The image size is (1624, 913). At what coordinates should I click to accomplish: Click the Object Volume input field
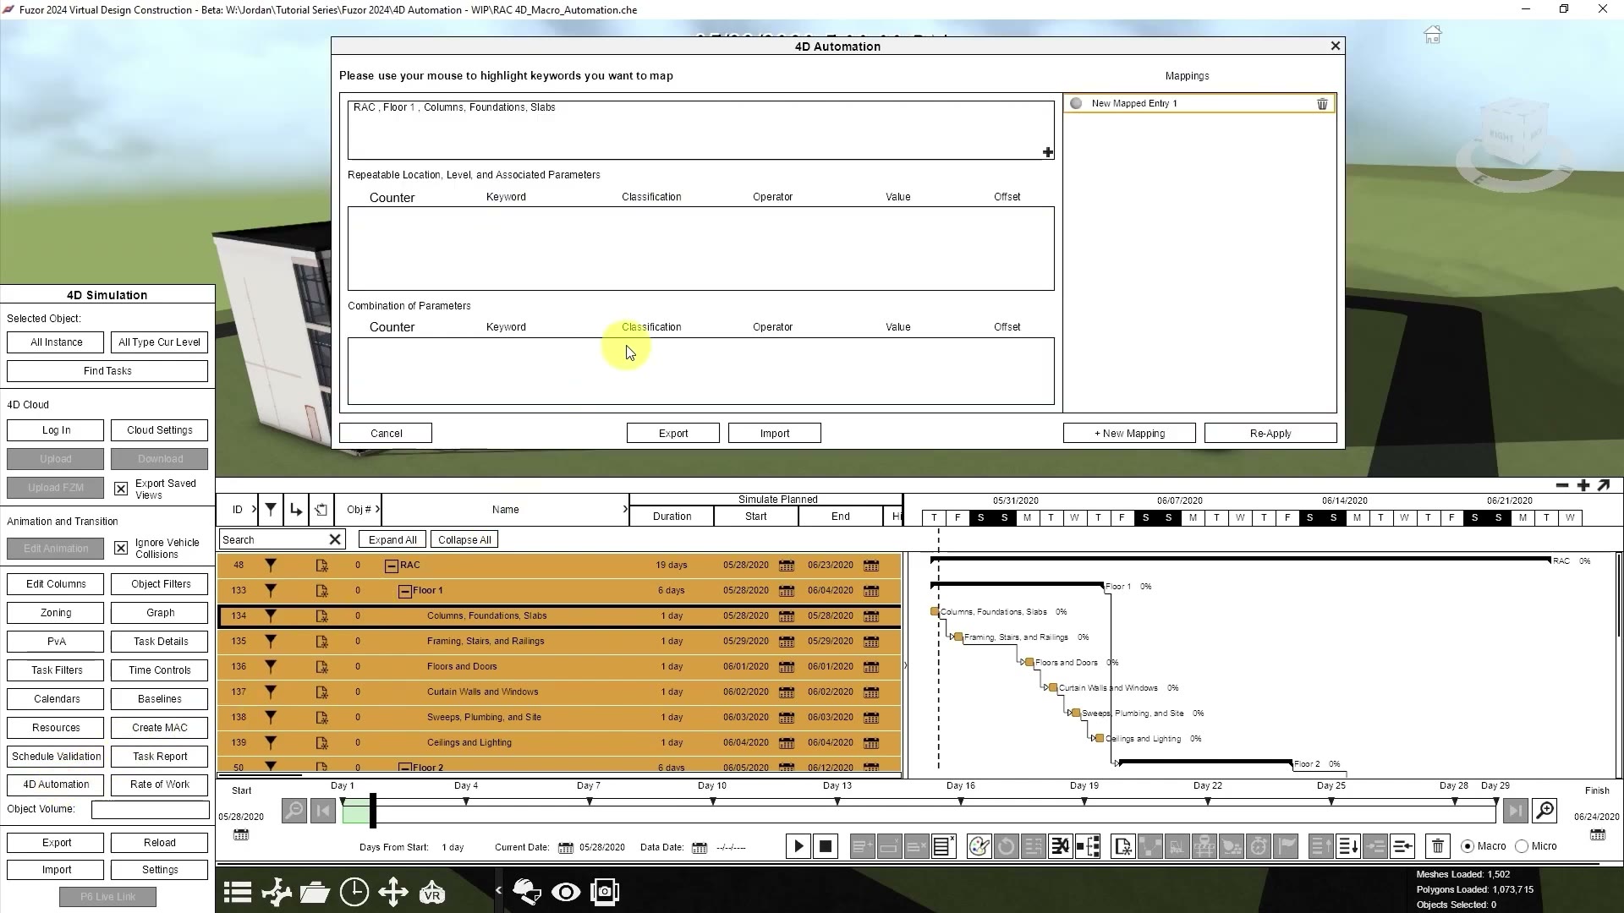[x=151, y=810]
